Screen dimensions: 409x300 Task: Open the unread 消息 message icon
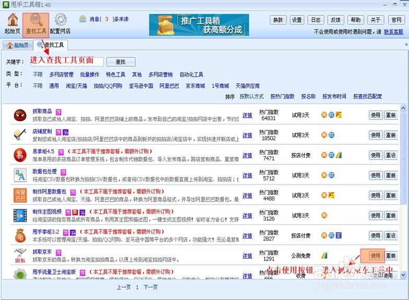pyautogui.click(x=82, y=19)
